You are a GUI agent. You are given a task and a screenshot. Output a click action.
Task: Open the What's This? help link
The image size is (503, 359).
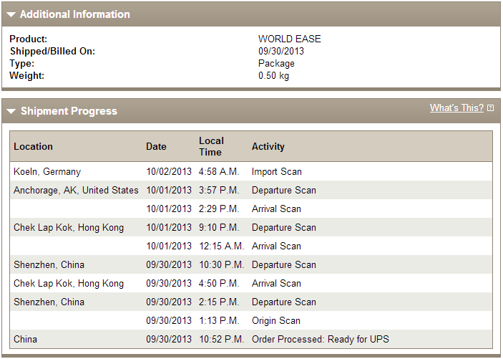tap(456, 107)
